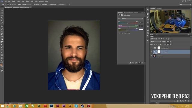Click the Use Pattern button

click(x=62, y=4)
